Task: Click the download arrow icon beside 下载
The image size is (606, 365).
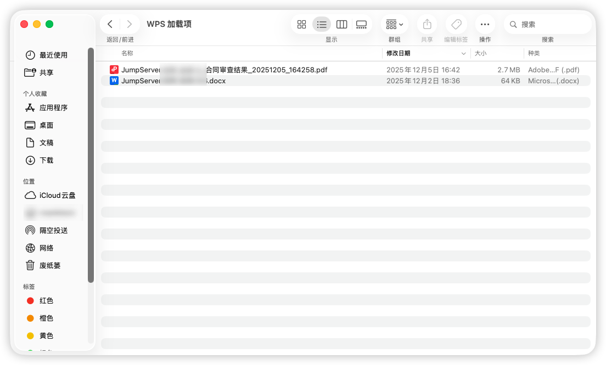Action: [30, 160]
